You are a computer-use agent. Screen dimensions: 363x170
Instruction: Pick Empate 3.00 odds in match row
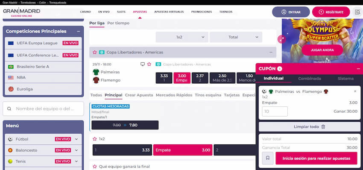pyautogui.click(x=182, y=78)
